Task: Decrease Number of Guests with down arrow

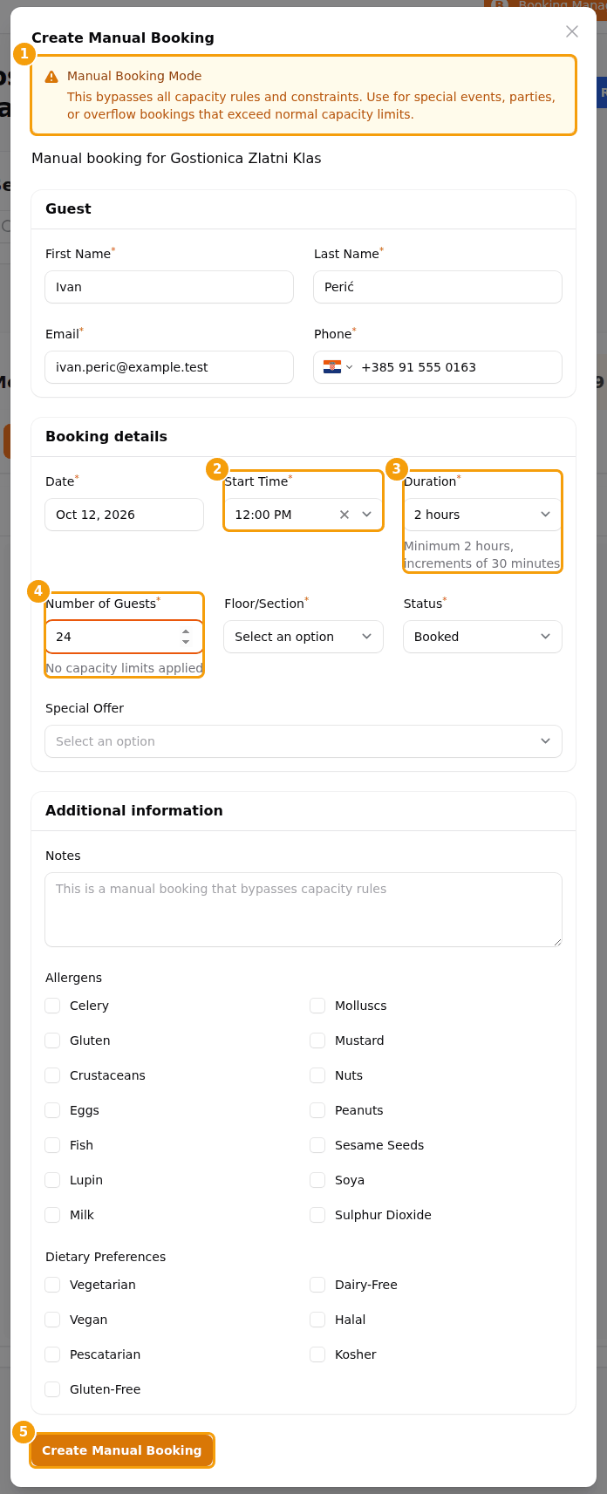Action: coord(186,642)
